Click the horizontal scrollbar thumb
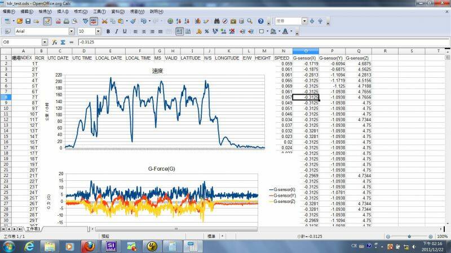451x253 pixels. point(176,229)
